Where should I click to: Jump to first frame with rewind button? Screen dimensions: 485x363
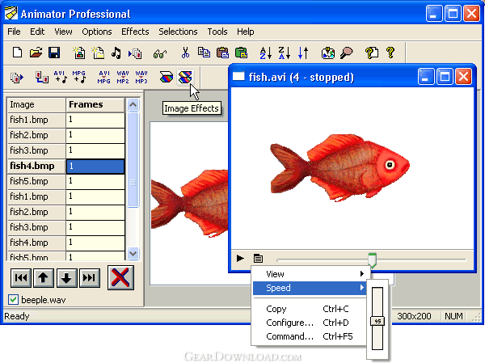pos(21,277)
